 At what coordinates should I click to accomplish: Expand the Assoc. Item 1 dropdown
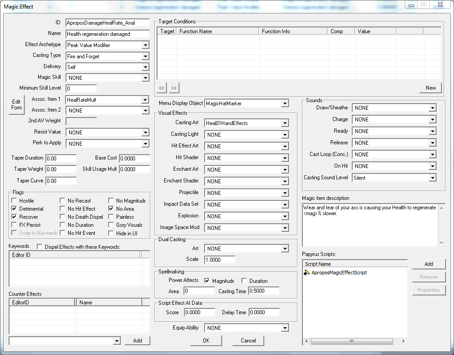click(x=145, y=100)
